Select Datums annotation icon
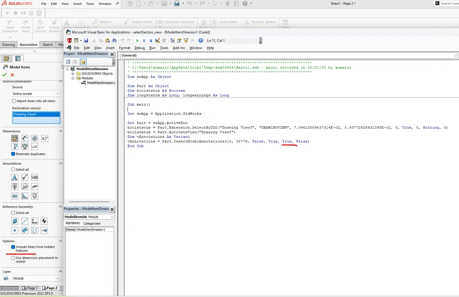The height and width of the screenshot is (297, 459). 15,187
